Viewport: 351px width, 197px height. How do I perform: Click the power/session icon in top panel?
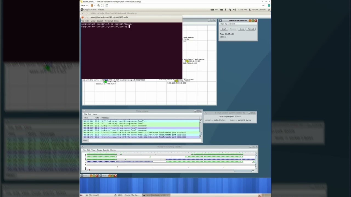pos(269,10)
